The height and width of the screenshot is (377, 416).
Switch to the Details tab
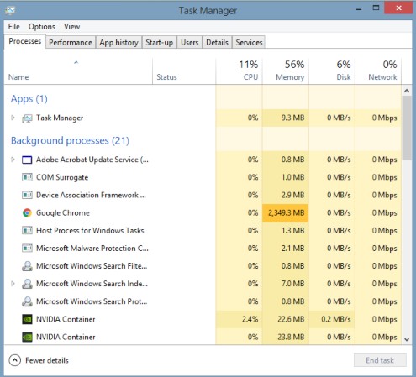pyautogui.click(x=217, y=42)
